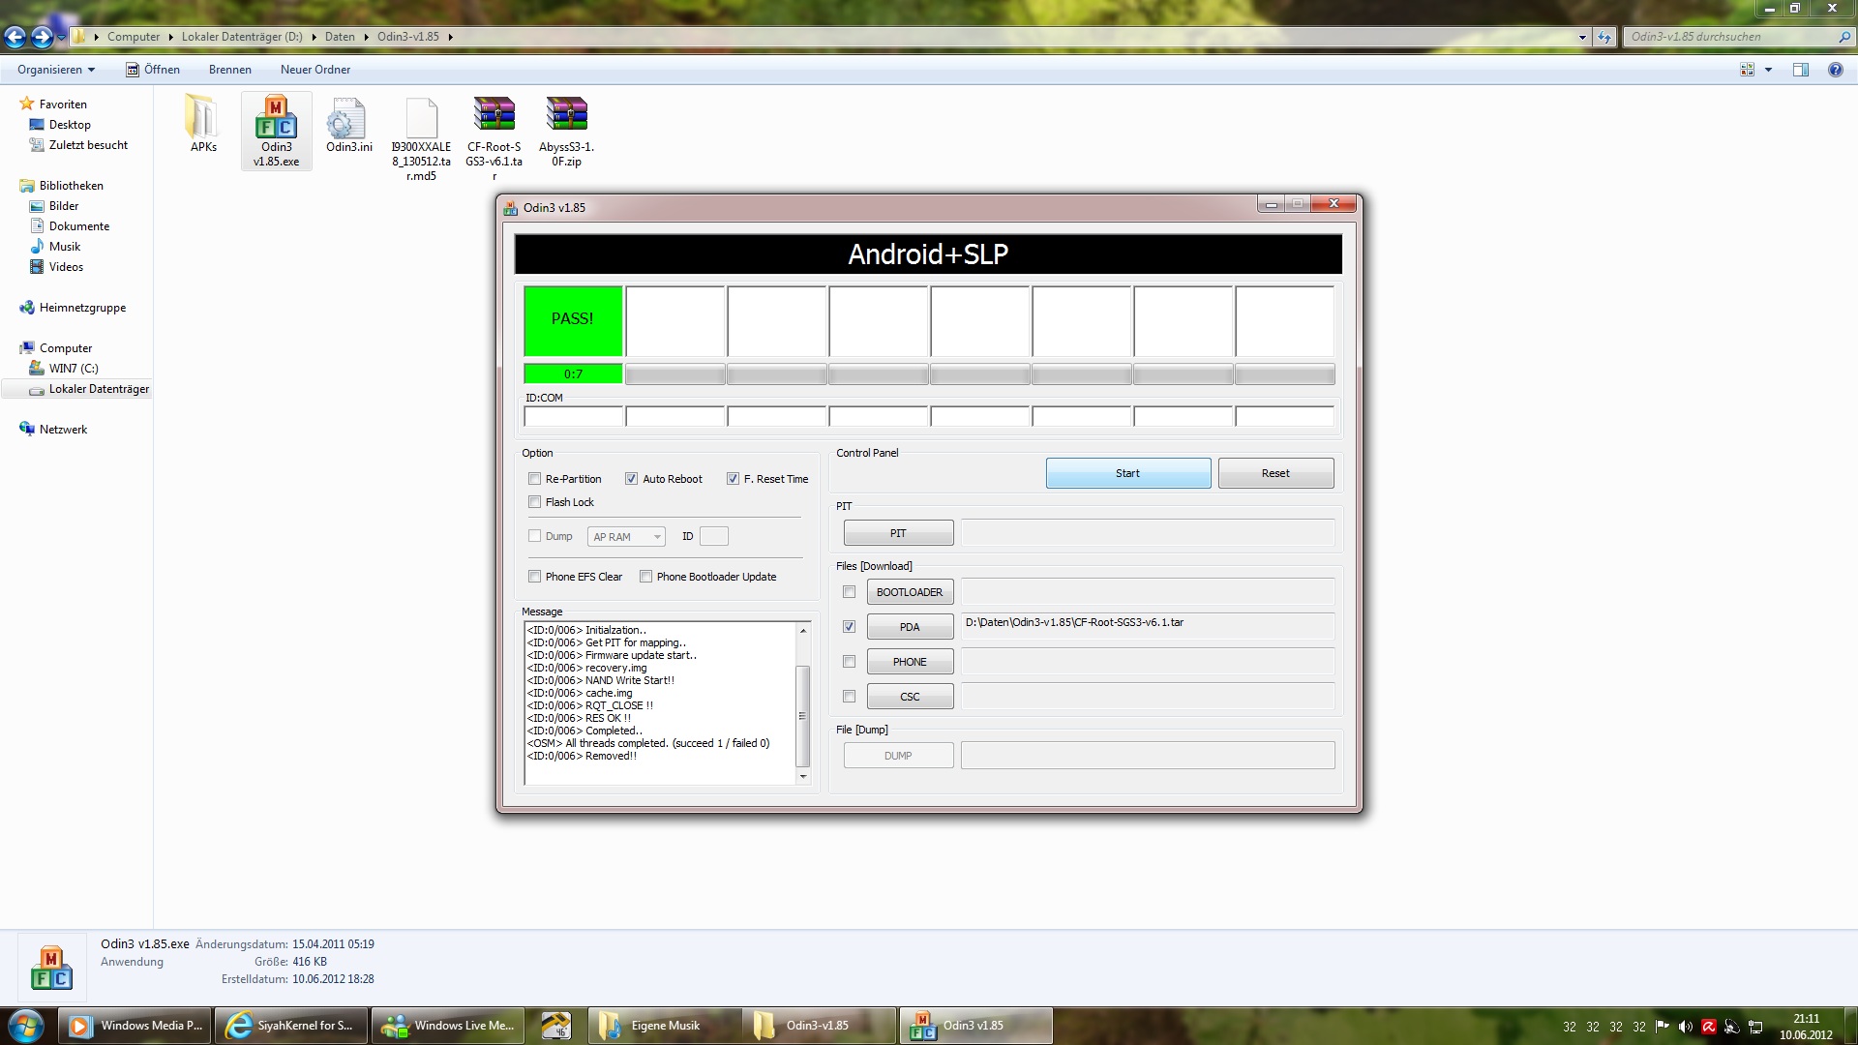Expand the Daten breadcrumb arrow
This screenshot has height=1045, width=1858.
(366, 37)
